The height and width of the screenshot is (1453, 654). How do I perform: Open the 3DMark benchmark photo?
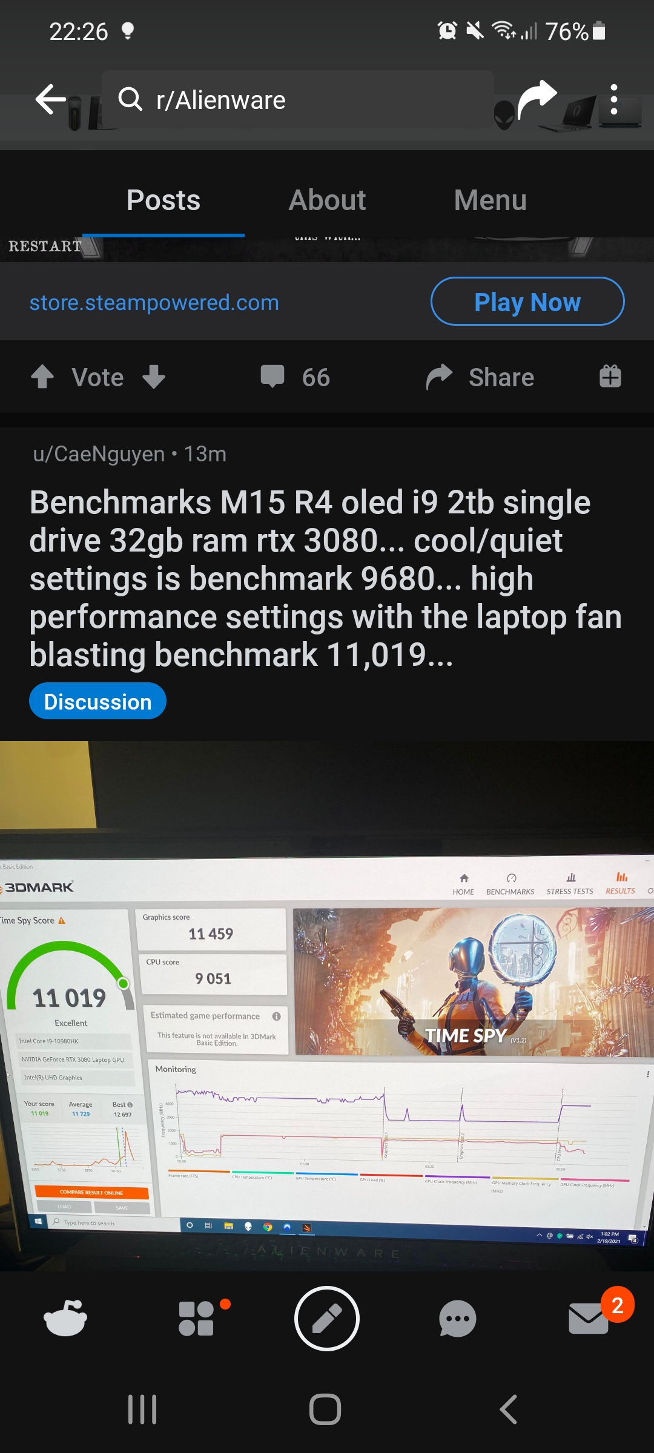(x=327, y=1005)
